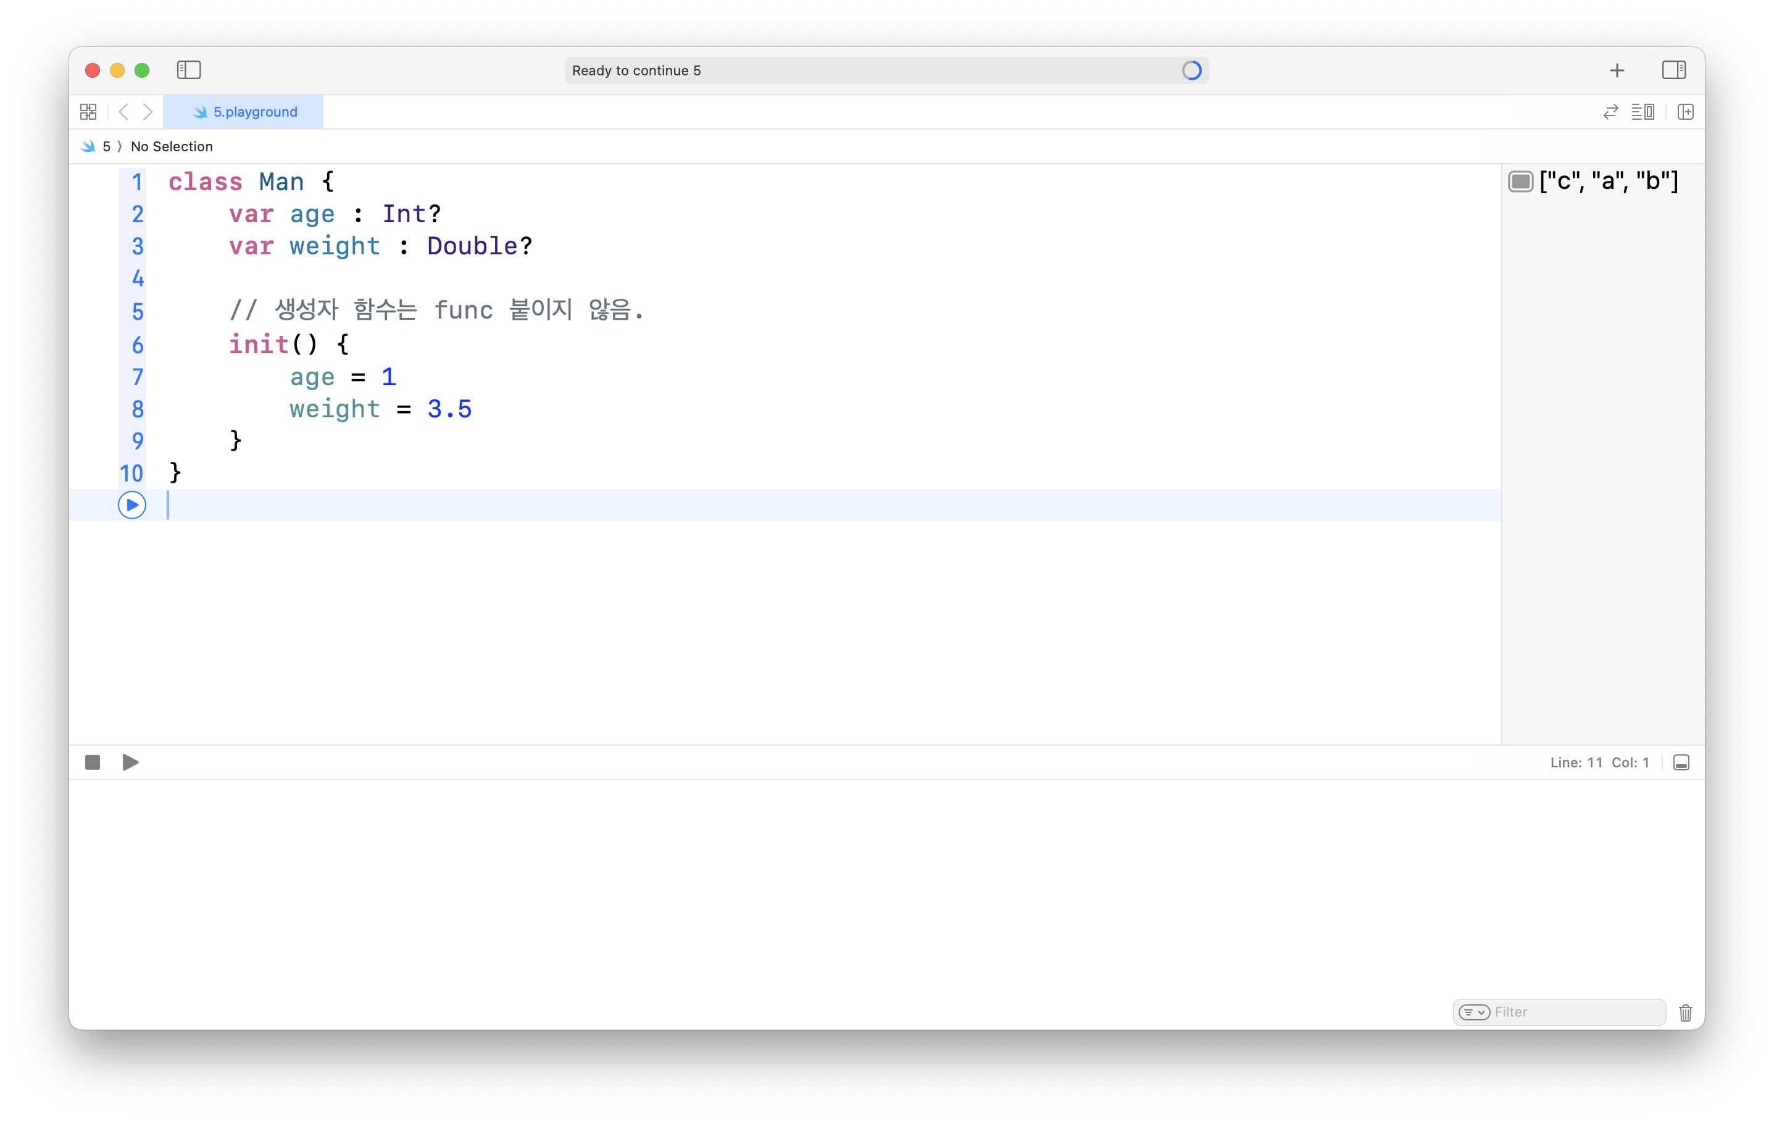Add a new editor pane
Image resolution: width=1774 pixels, height=1121 pixels.
(1685, 112)
